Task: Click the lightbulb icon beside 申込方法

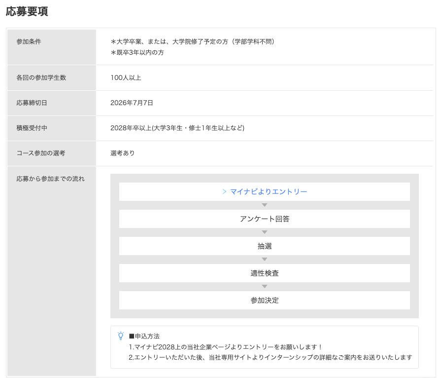Action: (121, 336)
